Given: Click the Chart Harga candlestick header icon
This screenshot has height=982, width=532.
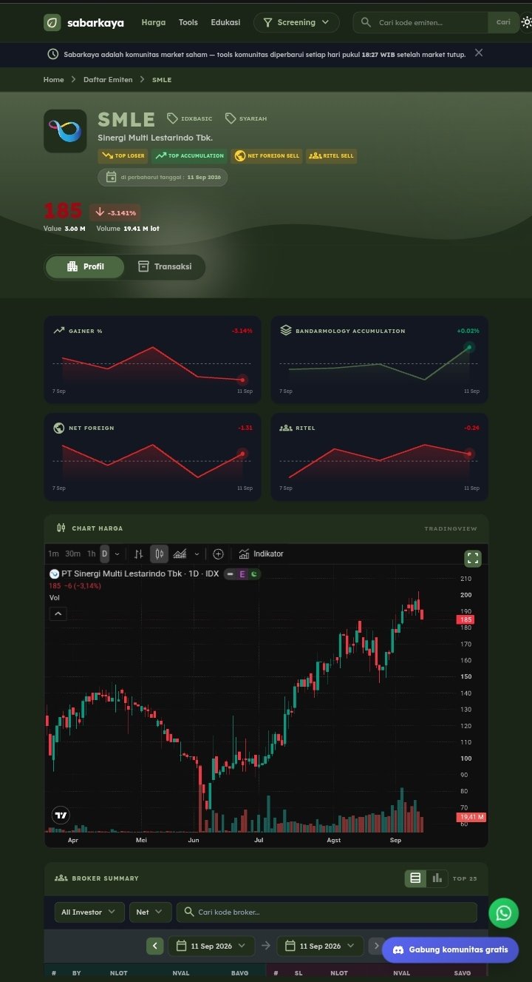Looking at the screenshot, I should click(x=61, y=528).
